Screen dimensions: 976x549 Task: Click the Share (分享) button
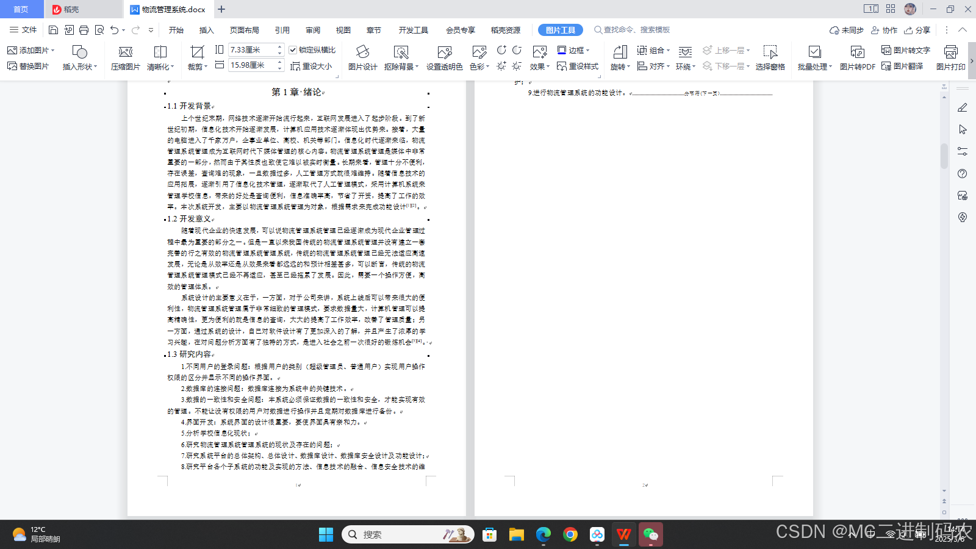coord(917,30)
